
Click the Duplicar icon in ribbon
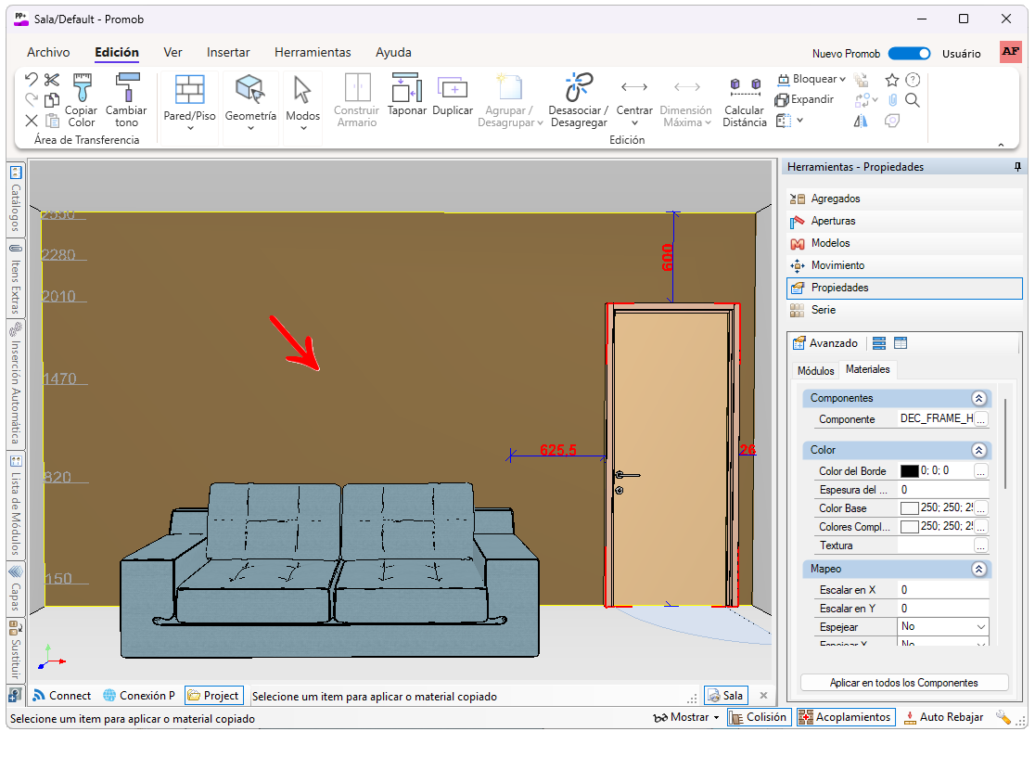(x=453, y=89)
